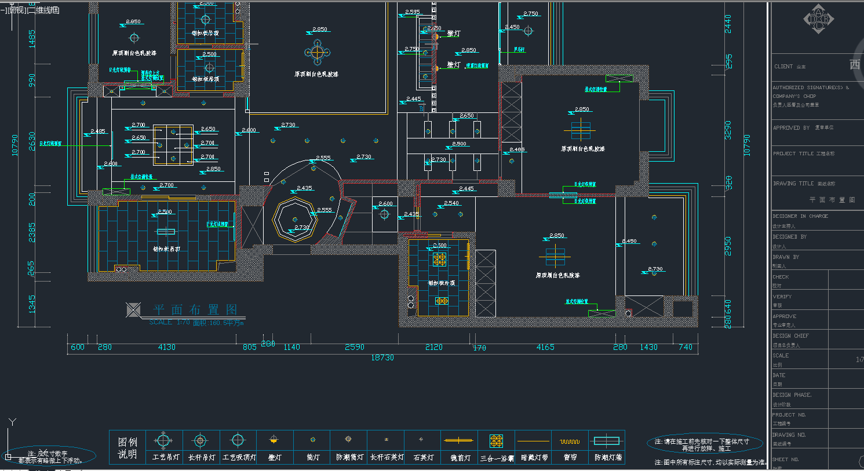Select the DESIGN CHIEF label
Image resolution: width=864 pixels, height=471 pixels.
click(790, 335)
